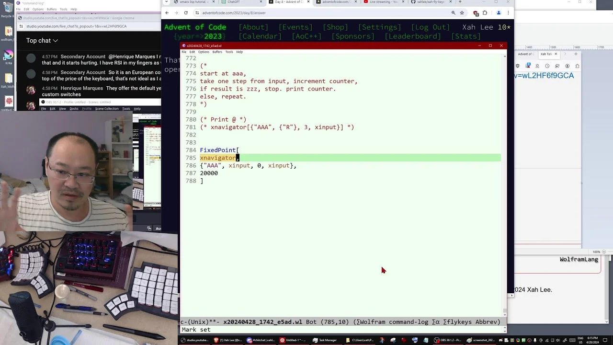Viewport: 613px width, 345px height.
Task: Open the [Settings] link in site header
Action: point(380,27)
